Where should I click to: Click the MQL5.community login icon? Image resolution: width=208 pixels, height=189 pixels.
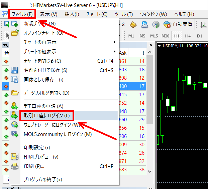click(x=15, y=134)
